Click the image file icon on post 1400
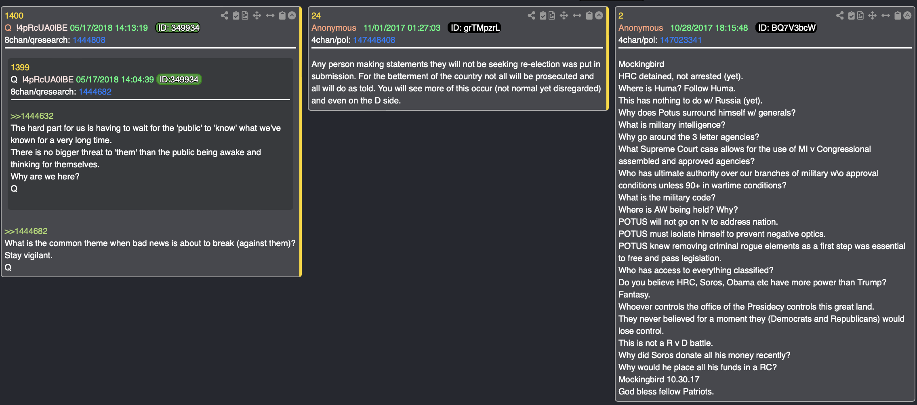The image size is (917, 405). (245, 15)
